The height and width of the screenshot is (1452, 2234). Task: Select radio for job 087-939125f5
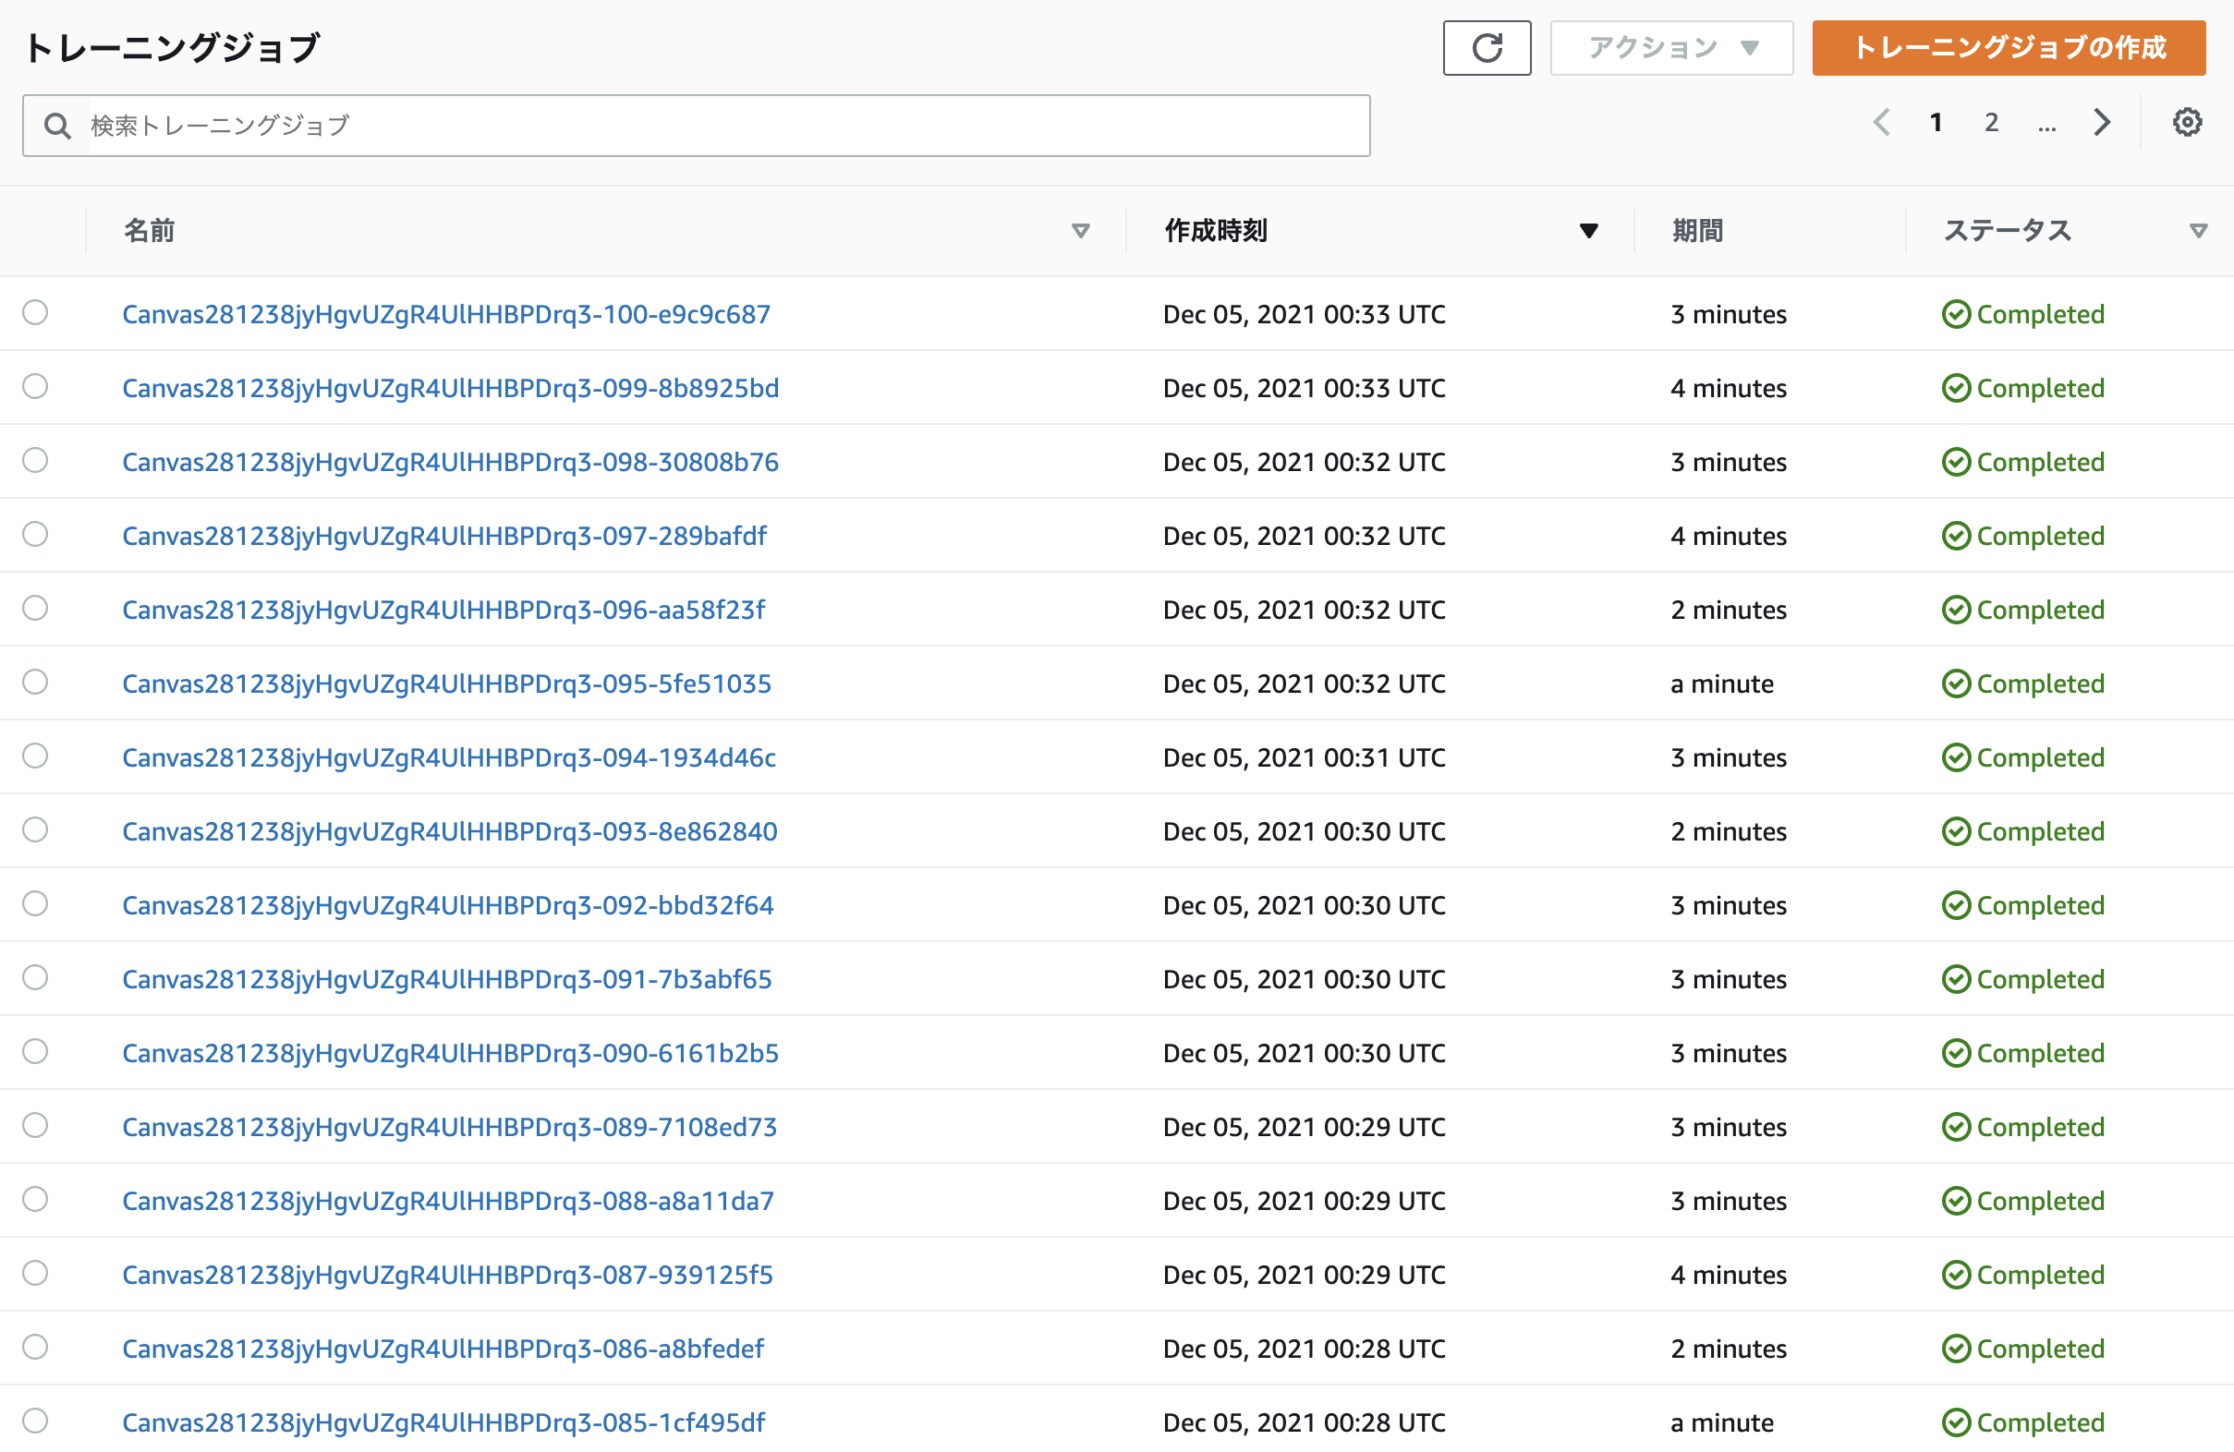36,1274
